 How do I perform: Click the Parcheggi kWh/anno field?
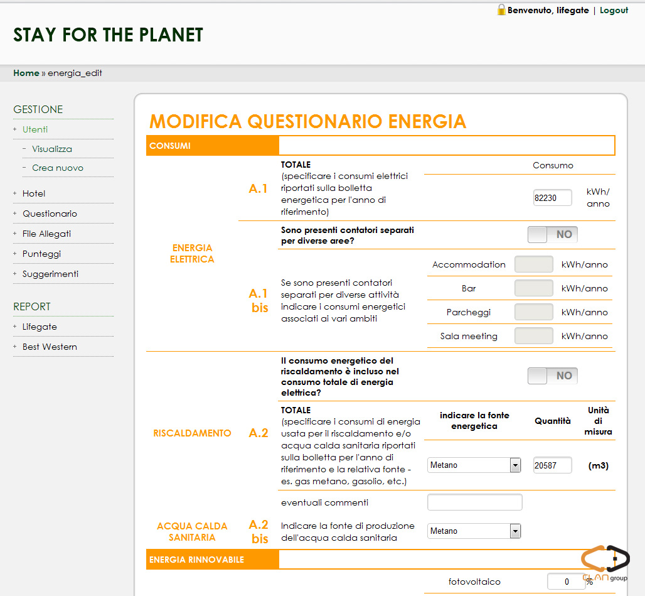tap(533, 312)
